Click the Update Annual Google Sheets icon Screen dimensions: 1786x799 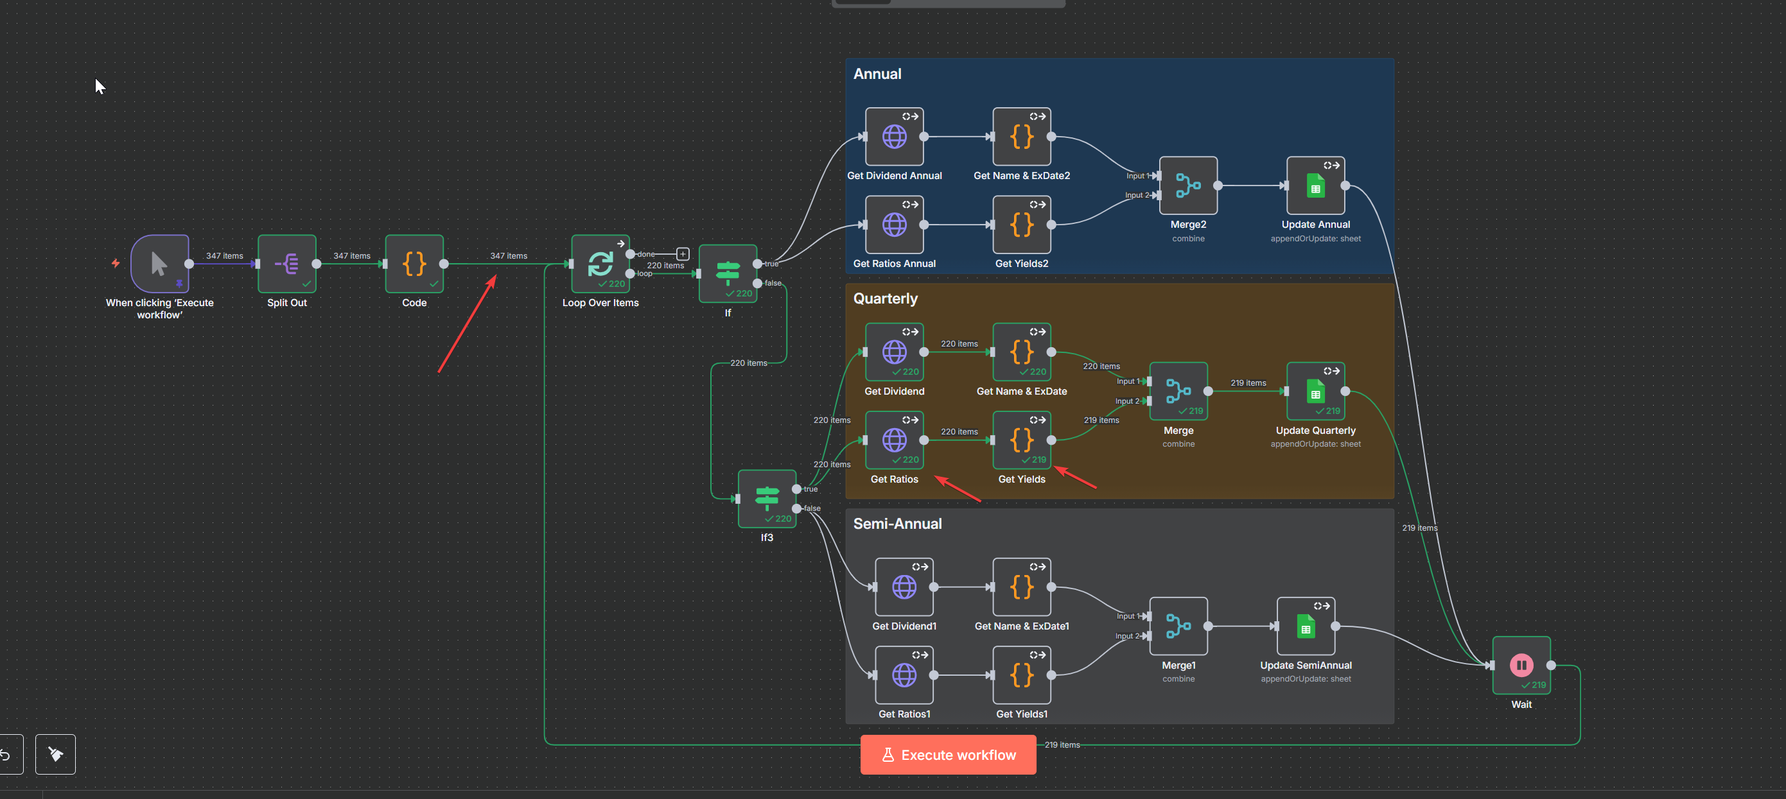click(1315, 185)
